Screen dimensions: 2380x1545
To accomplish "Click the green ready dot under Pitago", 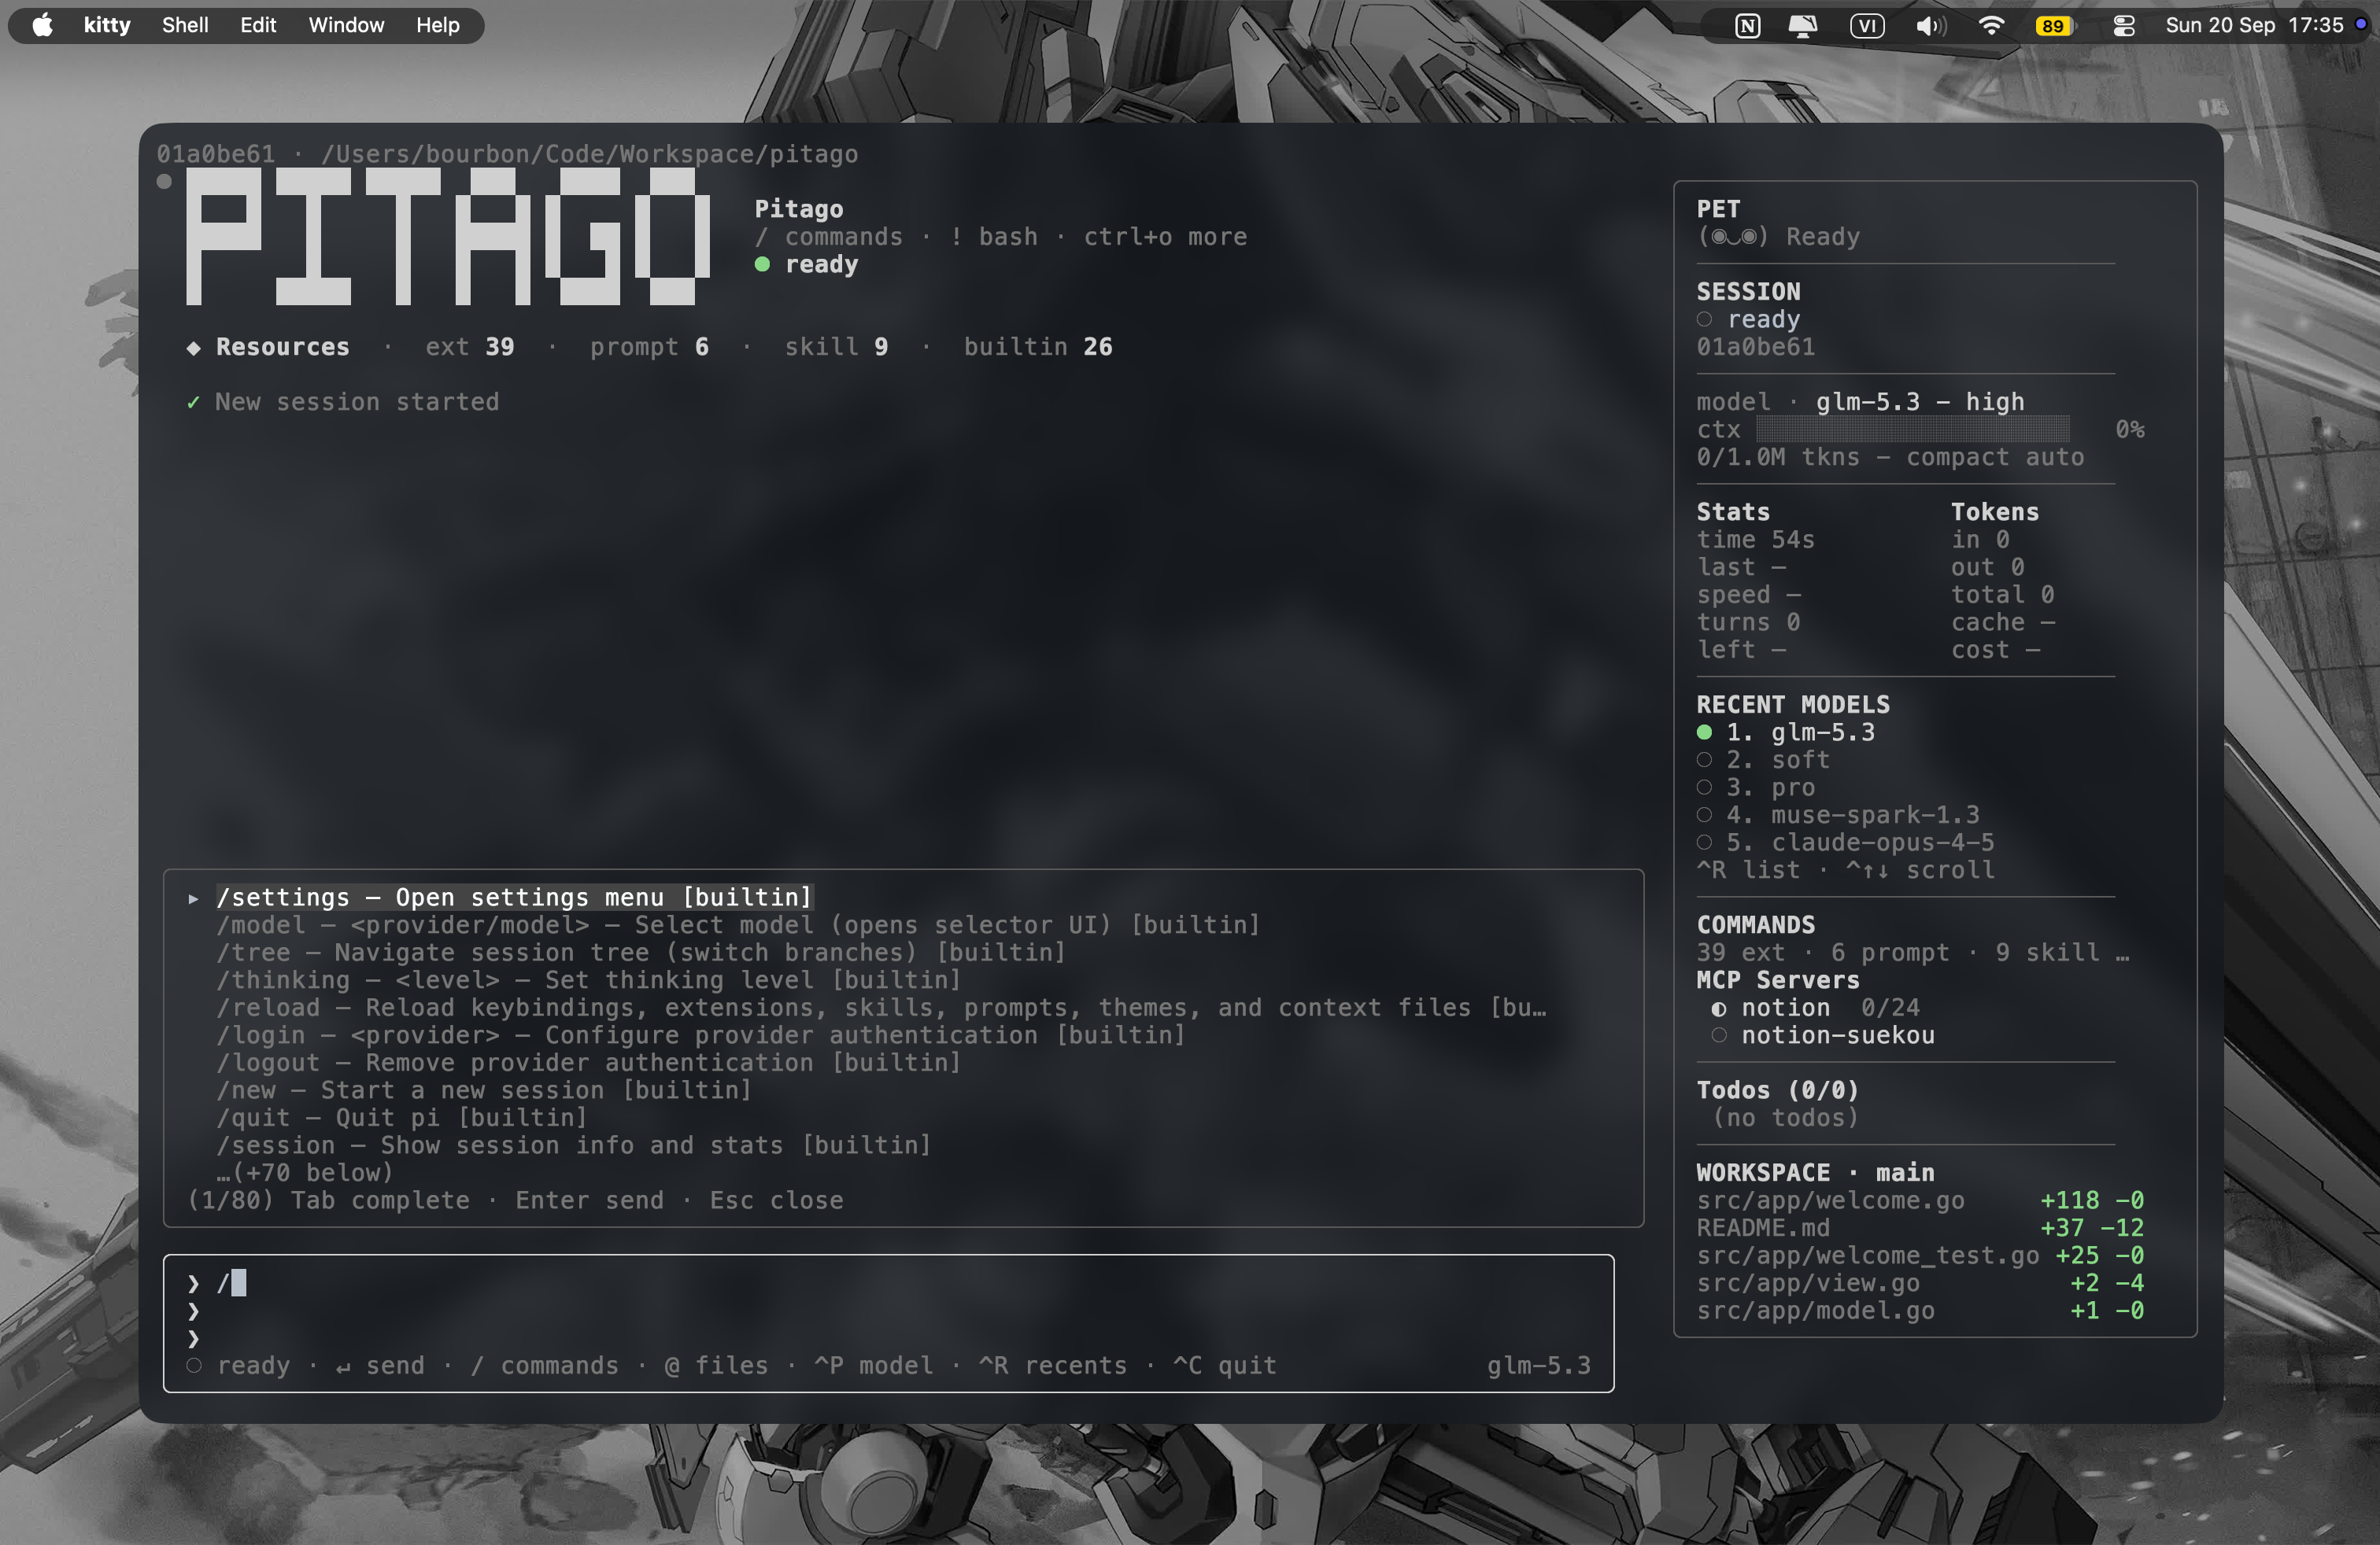I will point(762,265).
